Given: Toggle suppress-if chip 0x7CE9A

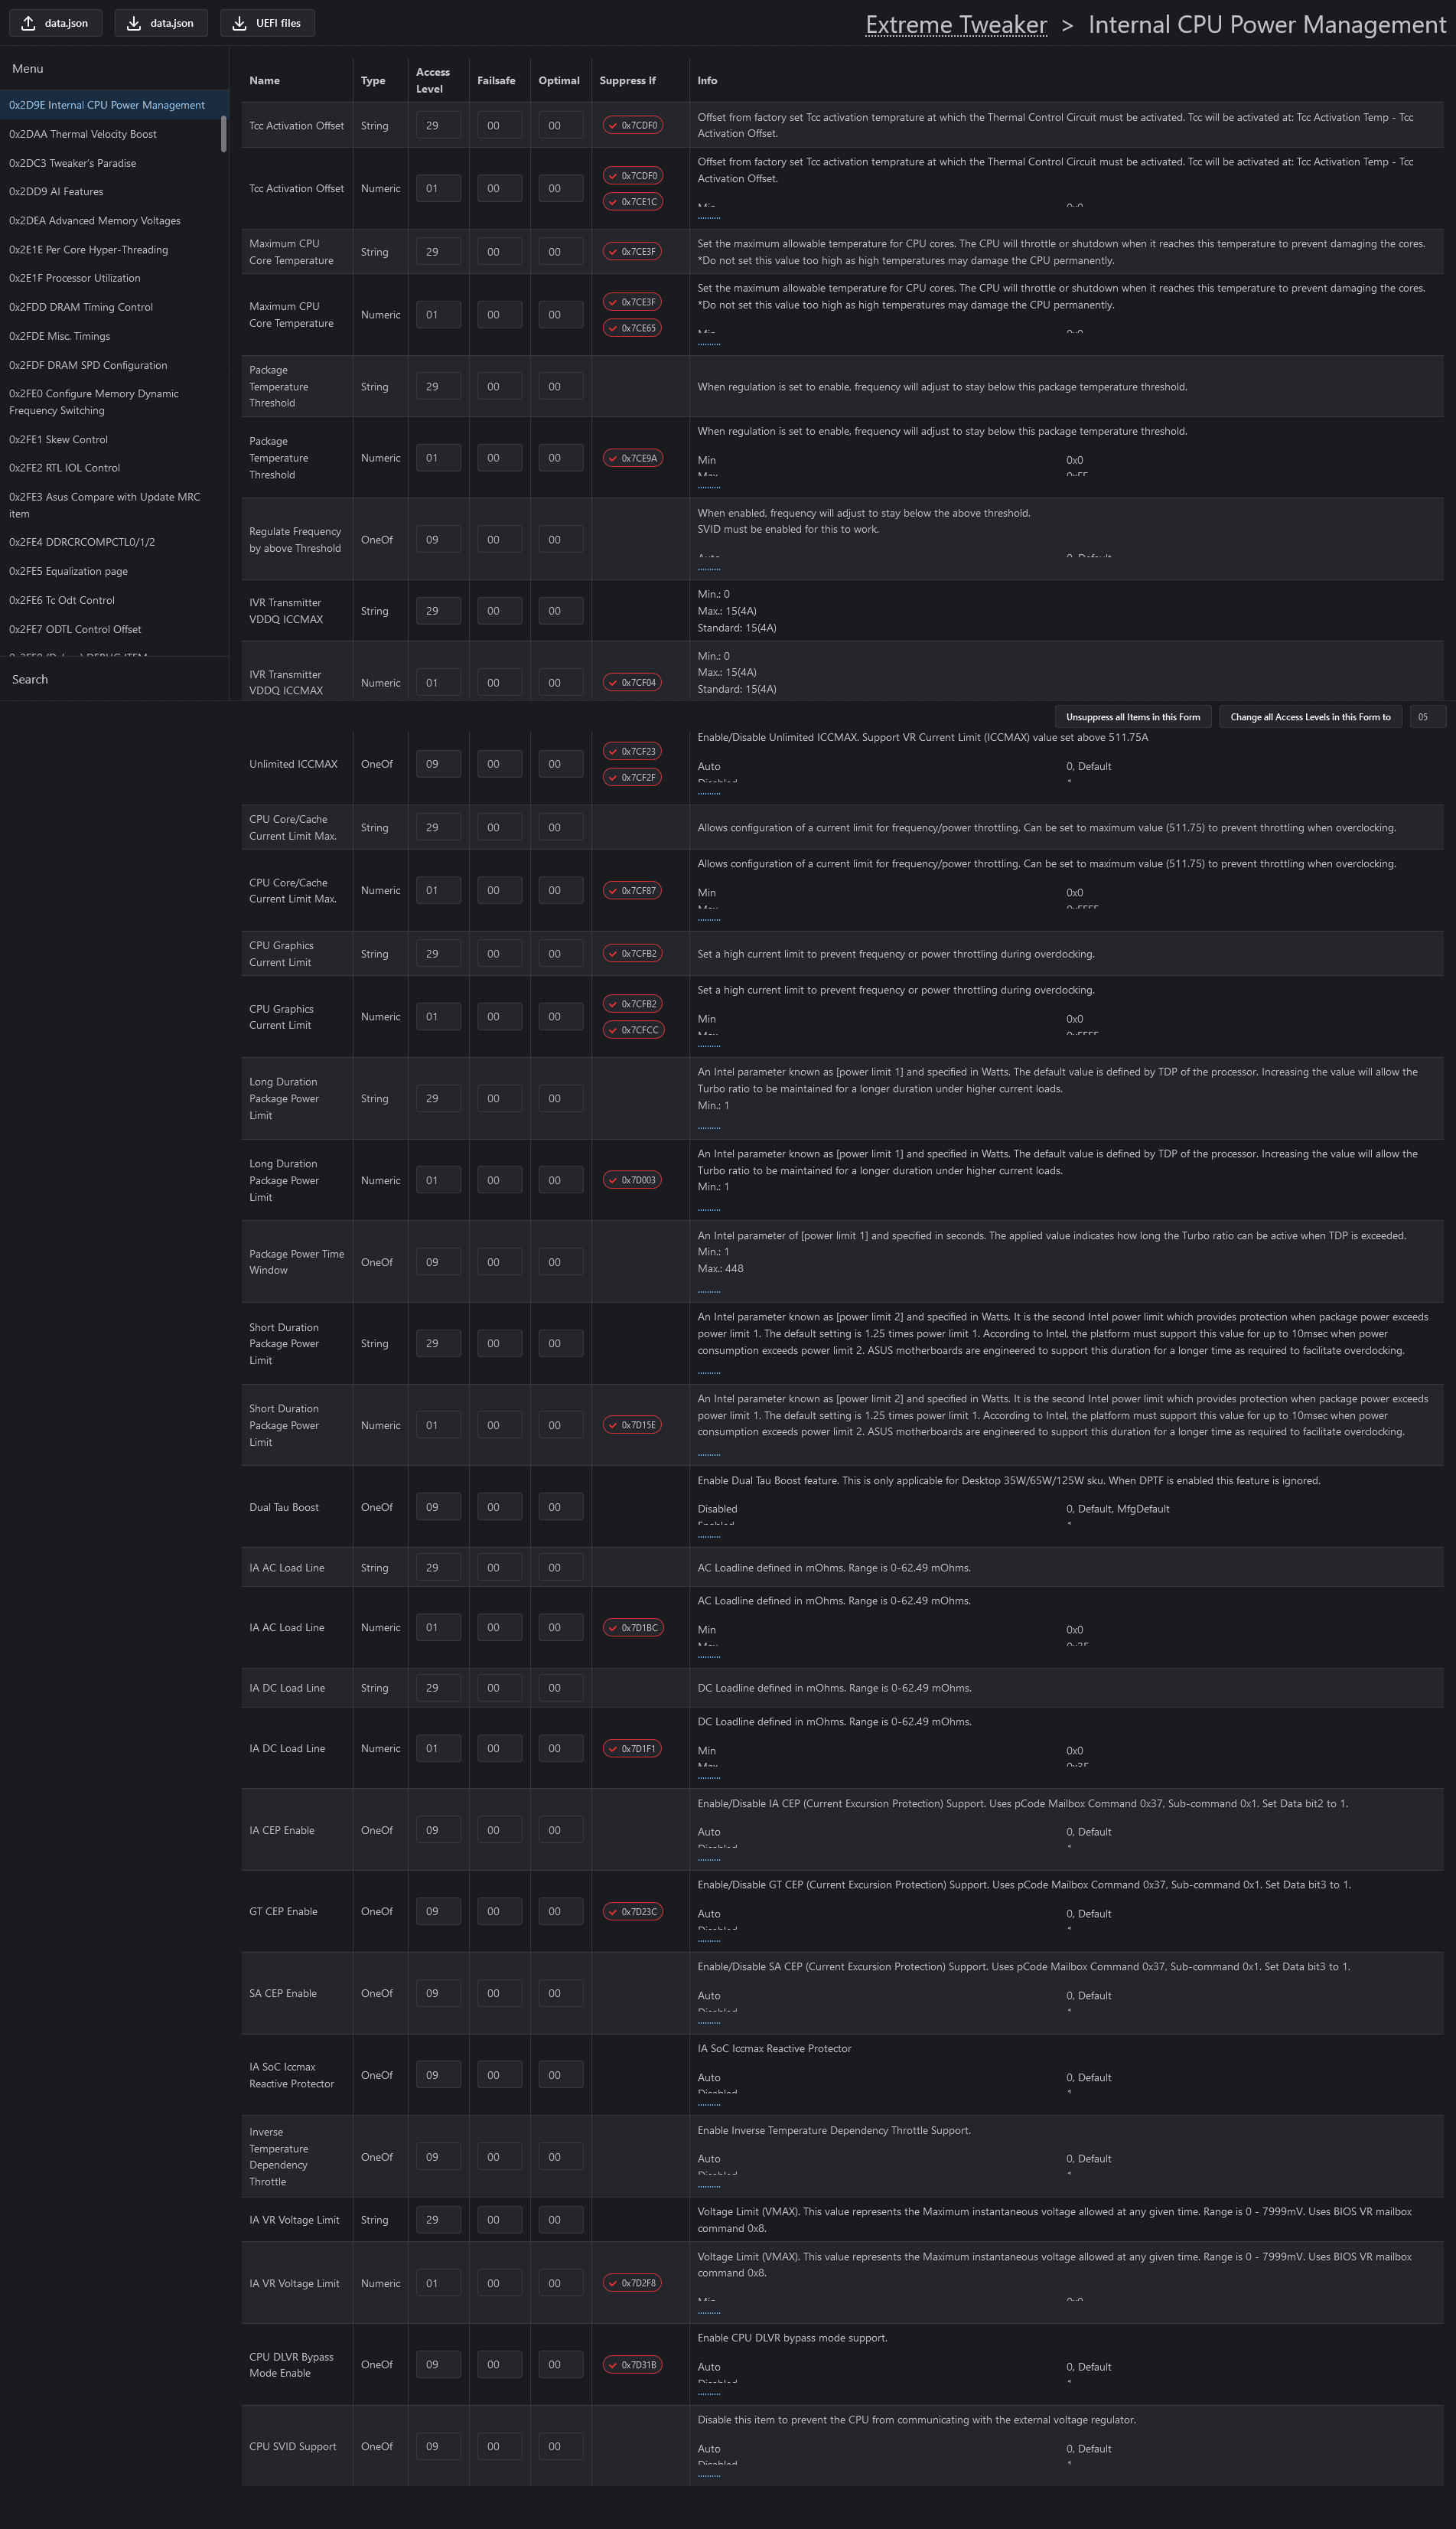Looking at the screenshot, I should [x=633, y=458].
